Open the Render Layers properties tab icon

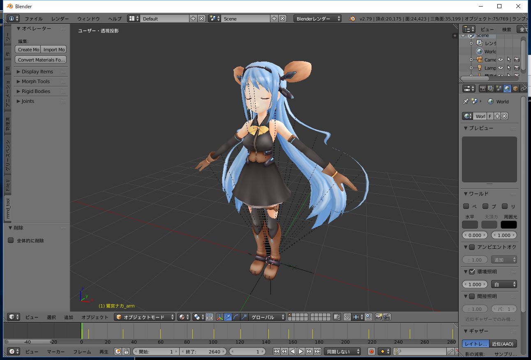(491, 89)
